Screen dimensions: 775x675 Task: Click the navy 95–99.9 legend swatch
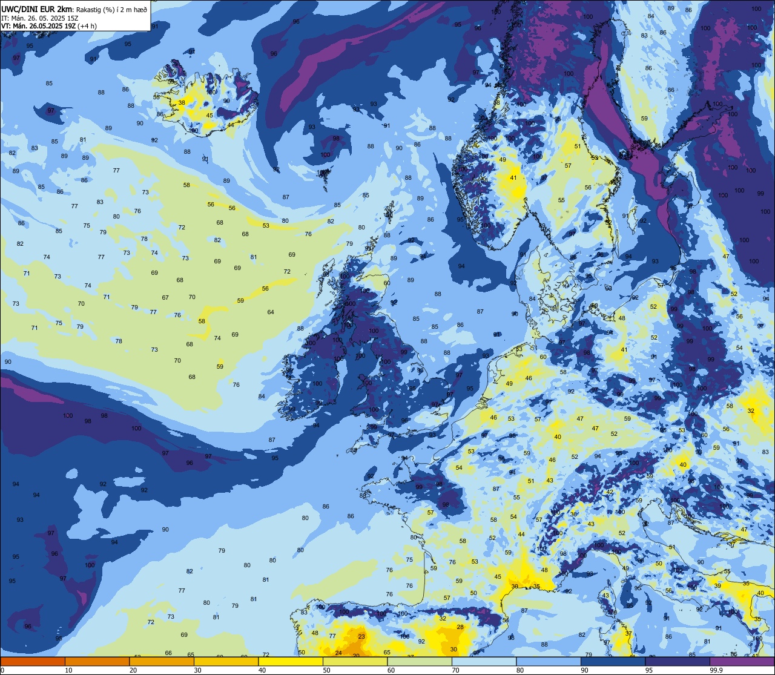pyautogui.click(x=678, y=661)
